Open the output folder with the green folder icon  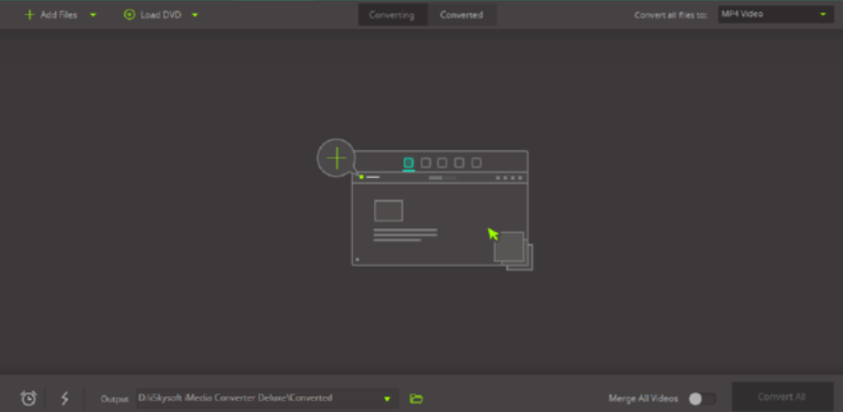tap(416, 399)
